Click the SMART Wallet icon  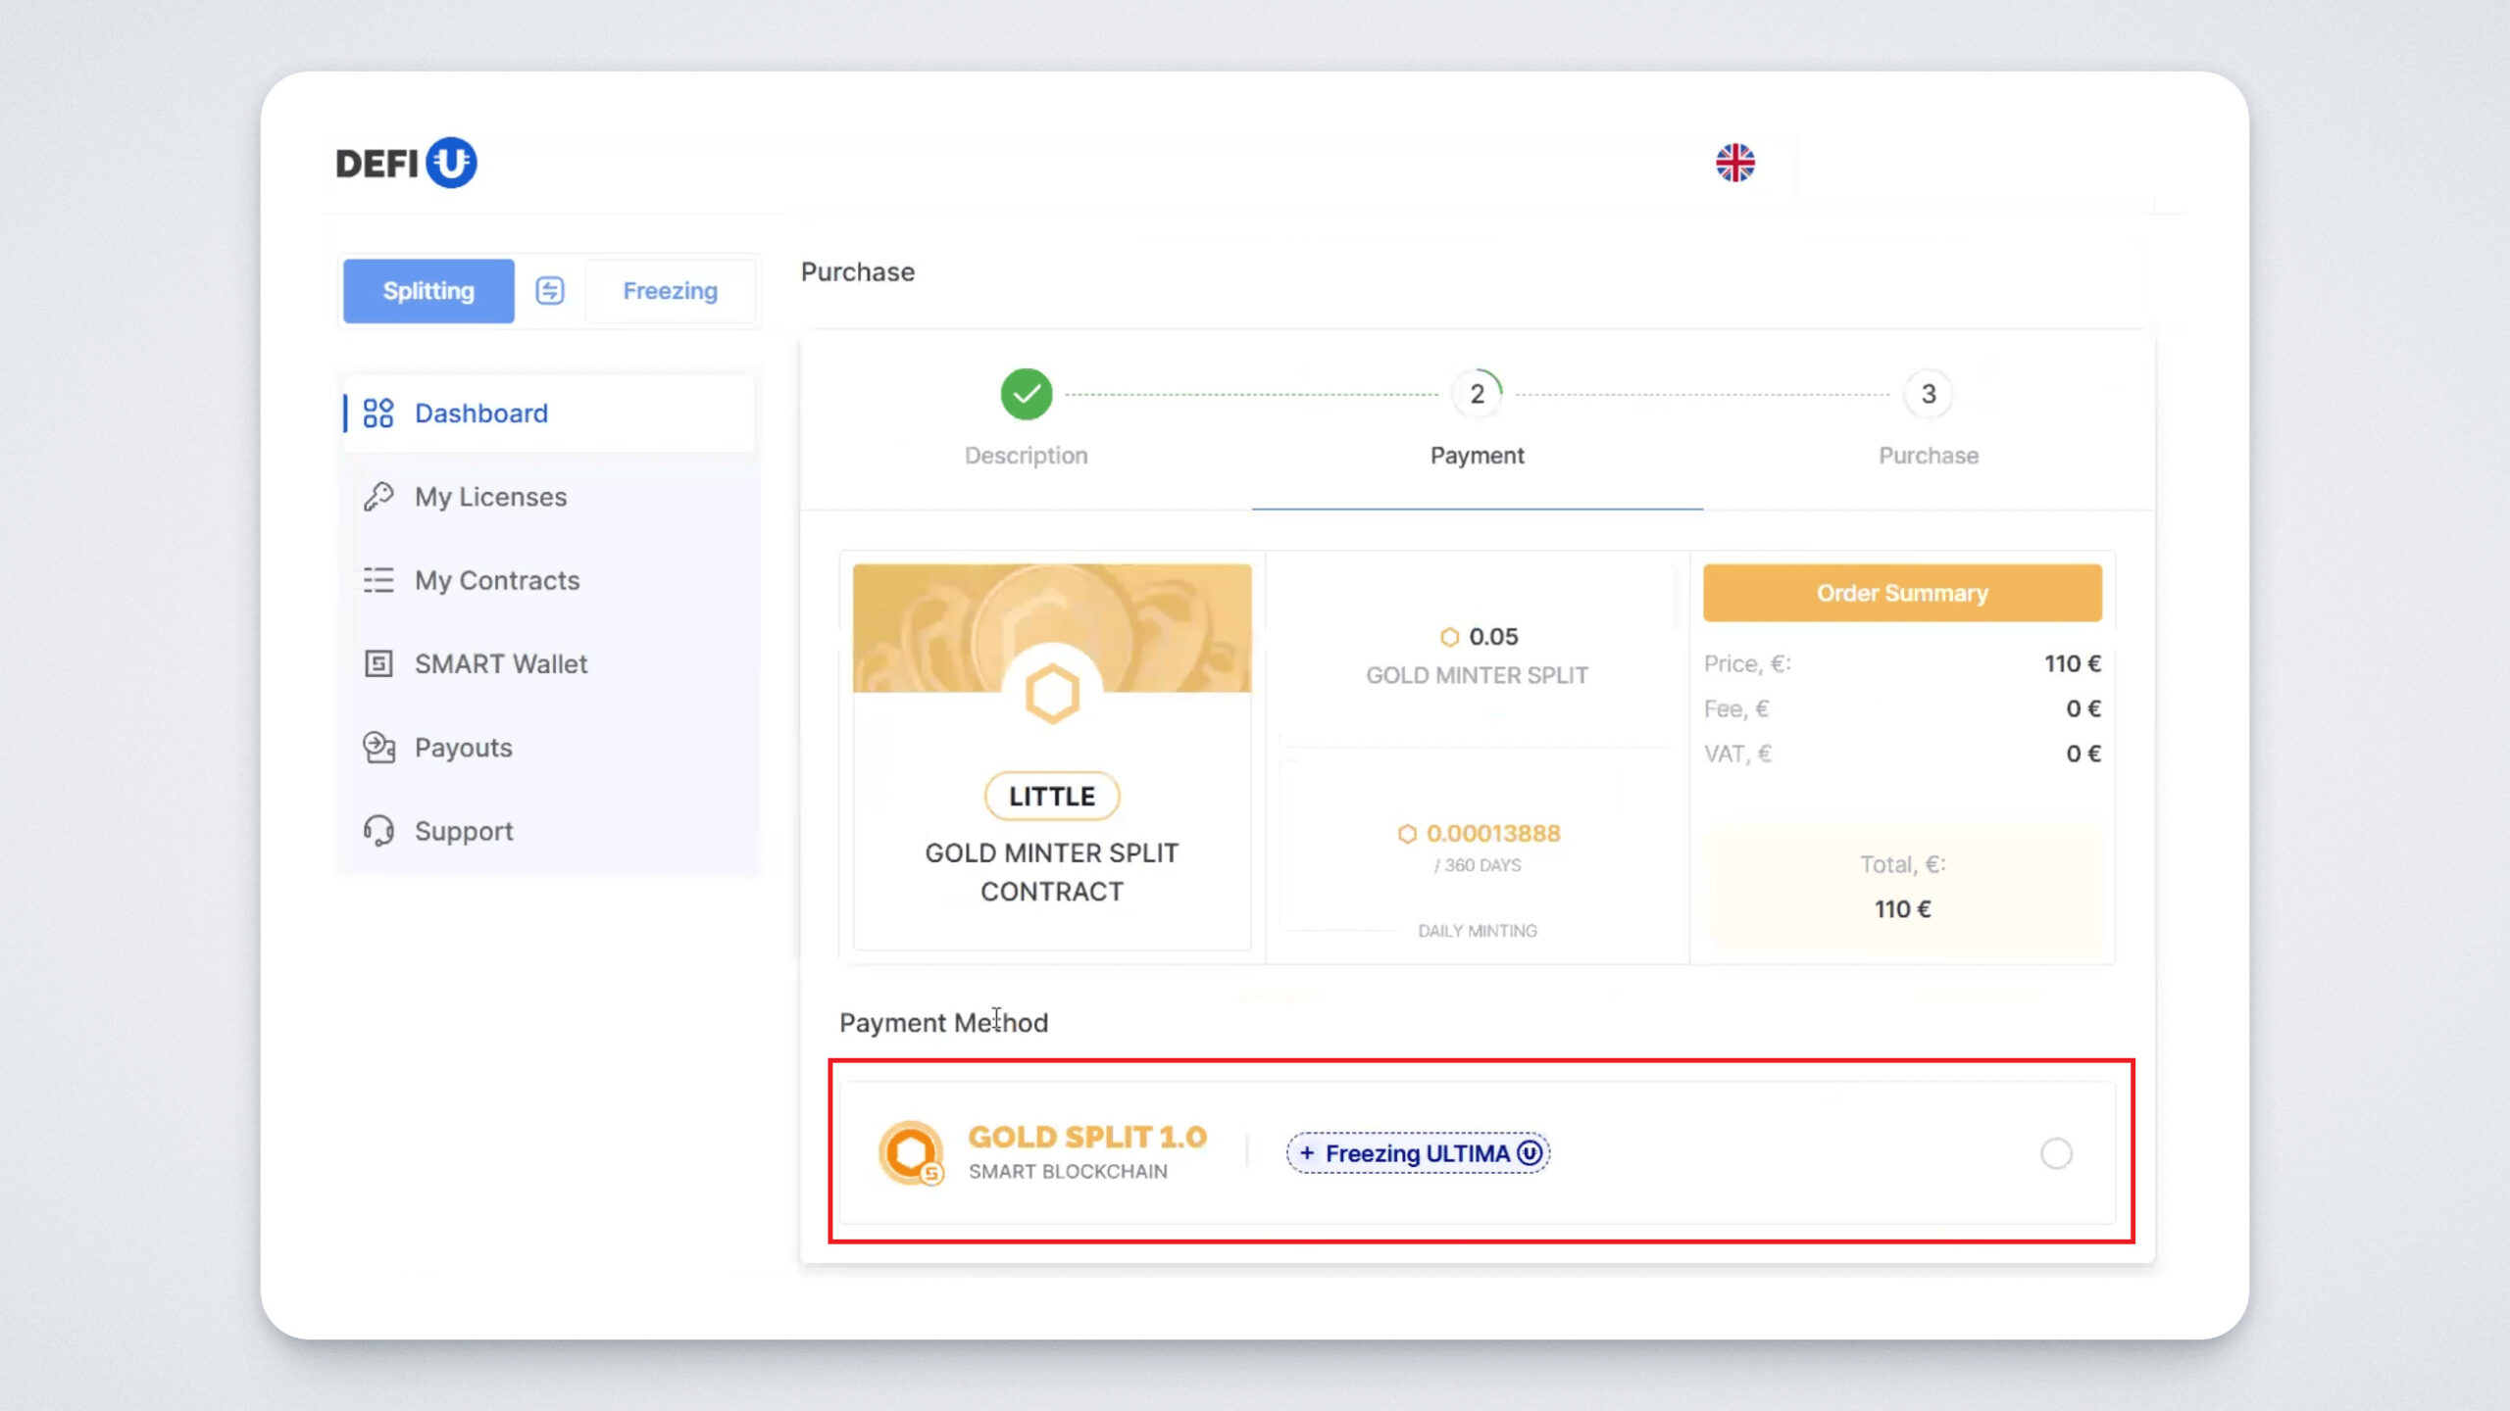(378, 664)
